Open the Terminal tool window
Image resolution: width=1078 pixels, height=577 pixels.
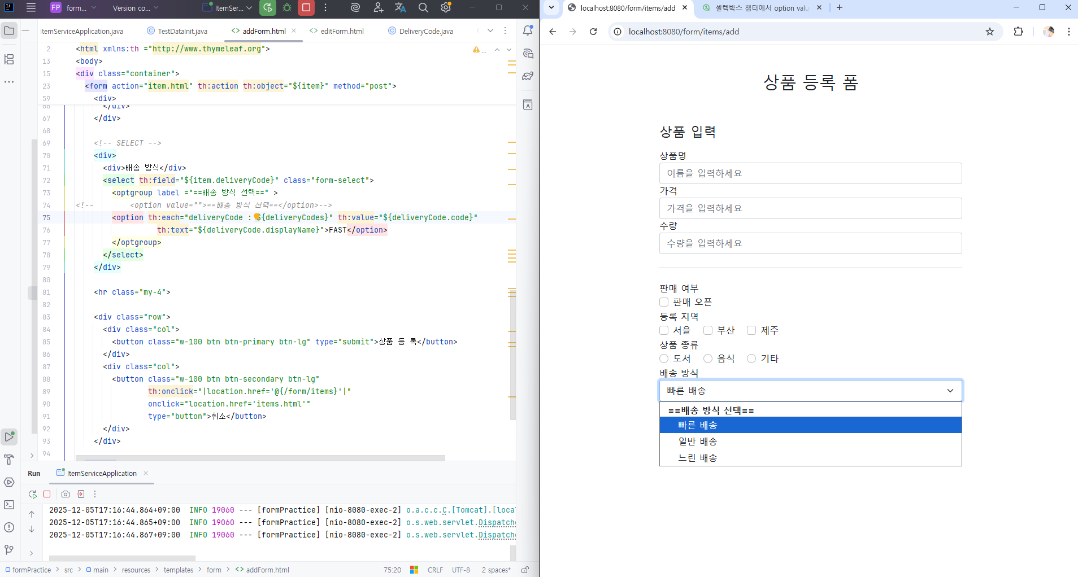pos(9,505)
